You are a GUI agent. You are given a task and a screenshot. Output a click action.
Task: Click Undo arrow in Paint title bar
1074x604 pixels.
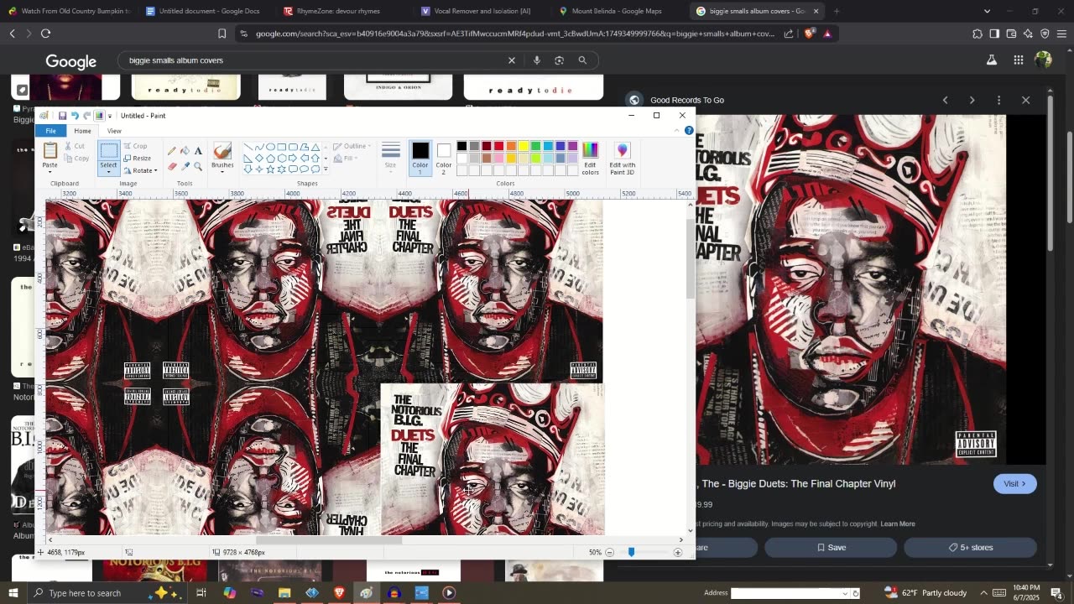(75, 116)
